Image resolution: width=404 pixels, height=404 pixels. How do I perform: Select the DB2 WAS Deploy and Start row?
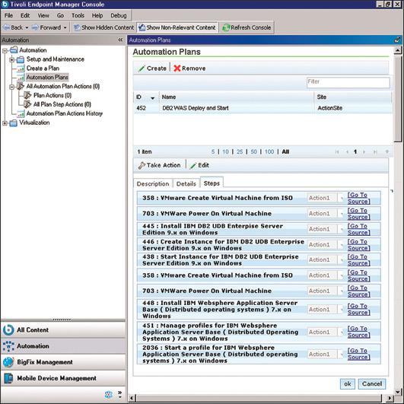coord(262,108)
